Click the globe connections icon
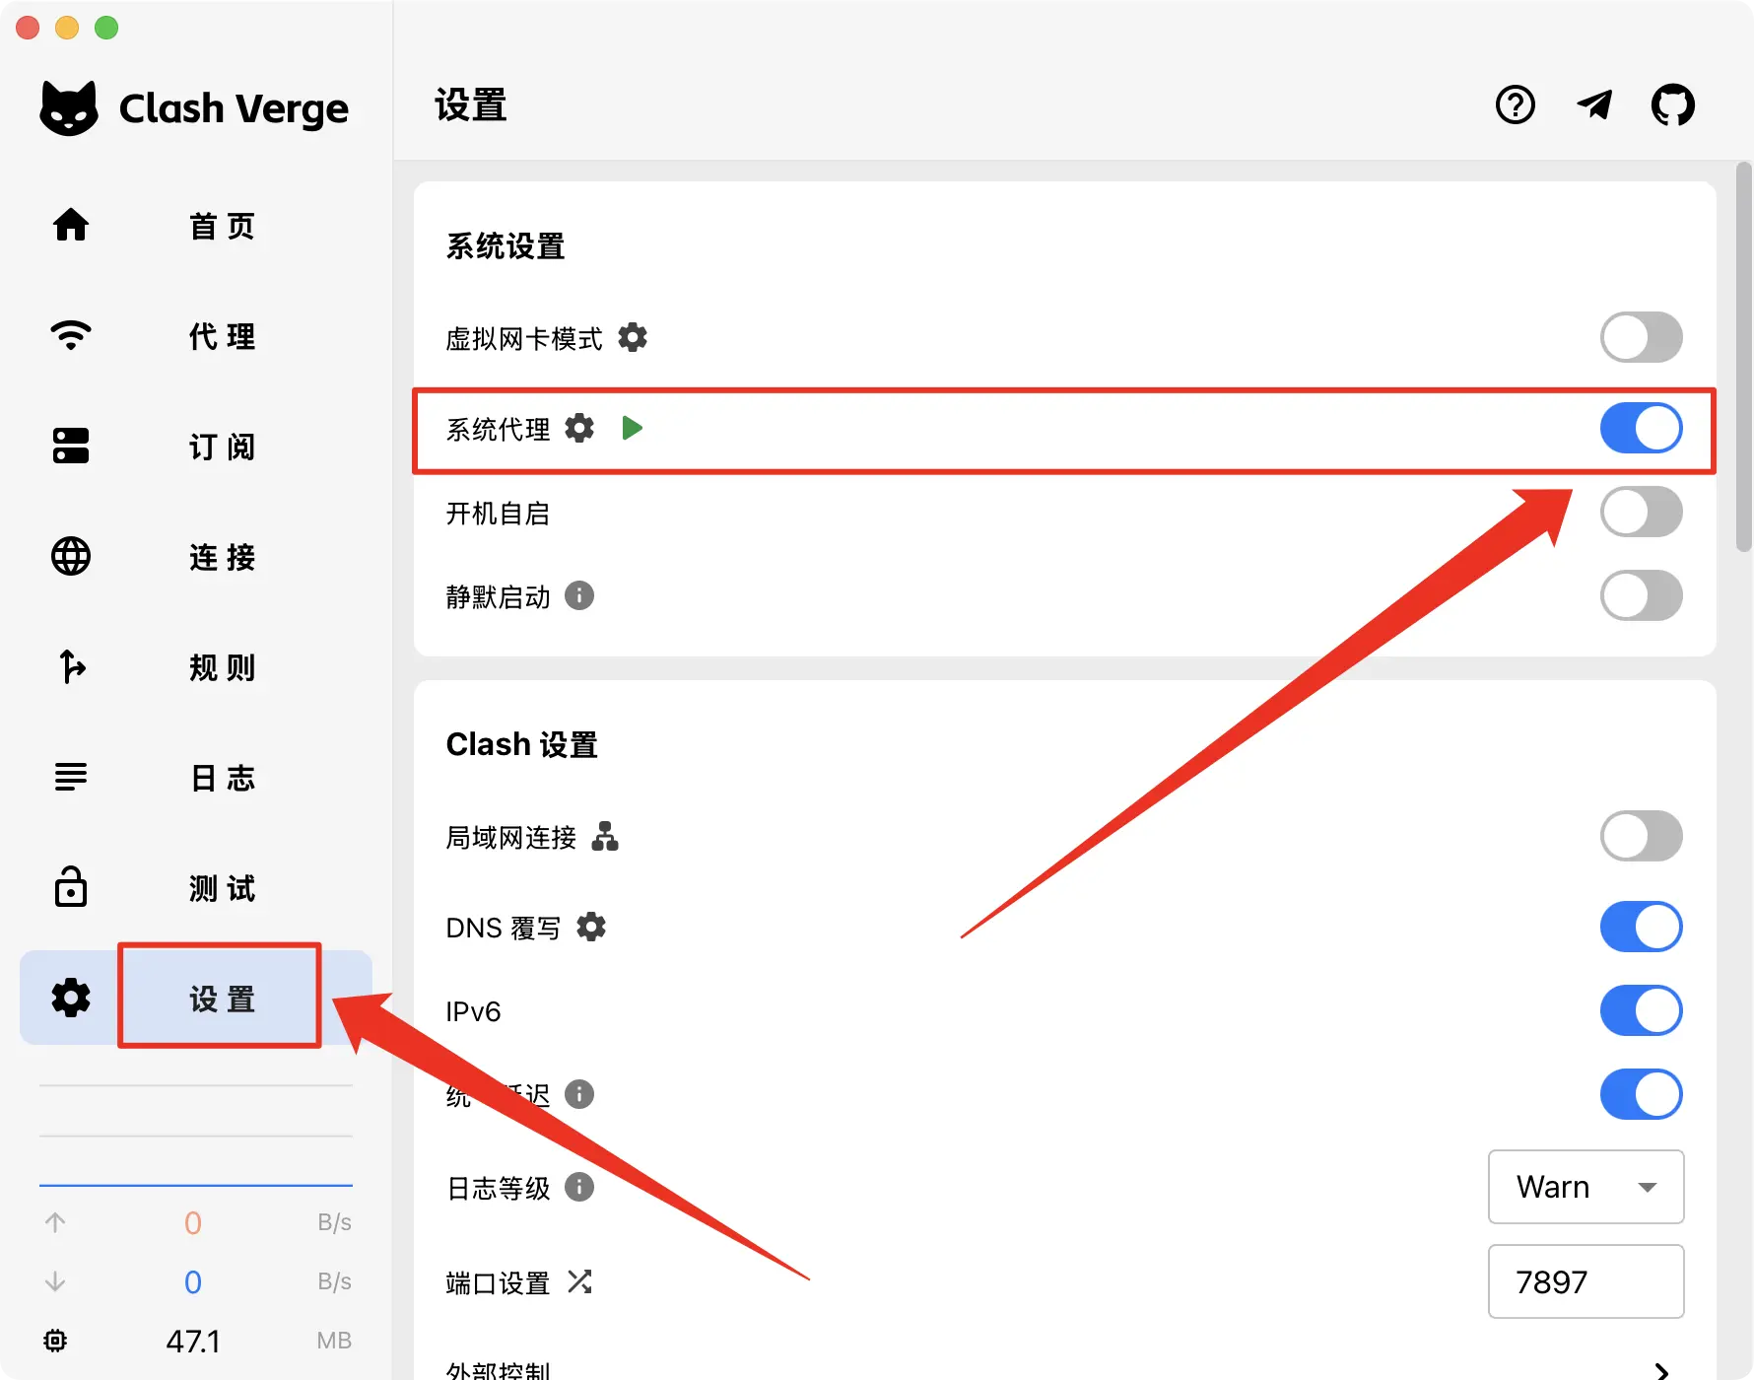This screenshot has height=1380, width=1754. coord(71,557)
